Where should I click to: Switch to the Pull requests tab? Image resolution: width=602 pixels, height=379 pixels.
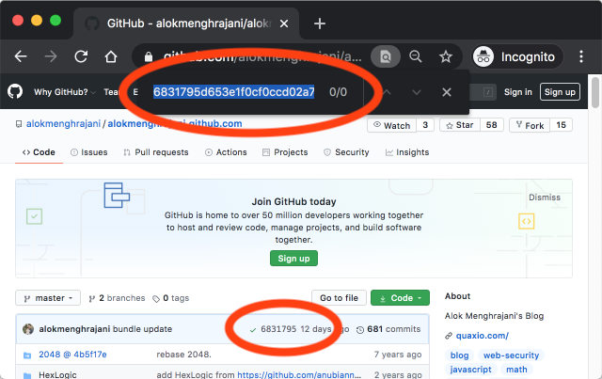156,152
